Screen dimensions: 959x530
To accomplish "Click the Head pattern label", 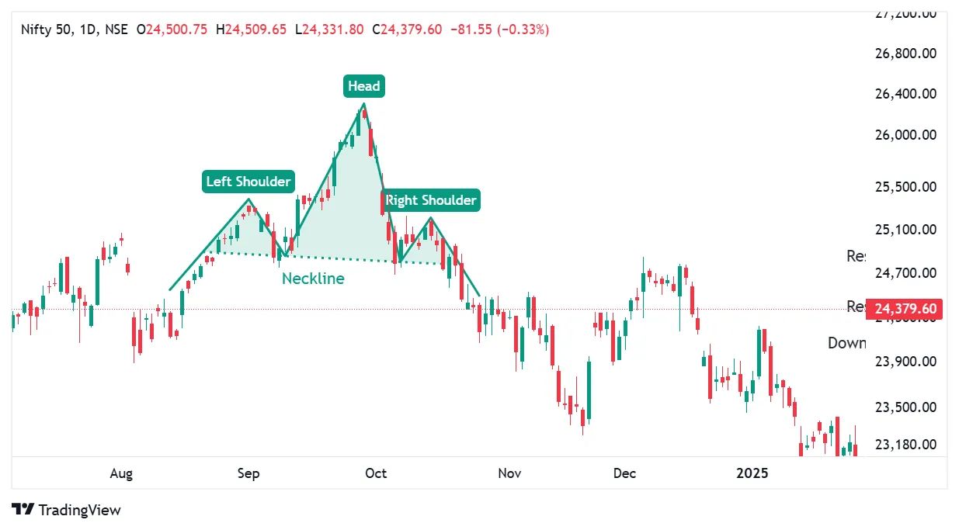I will 363,86.
